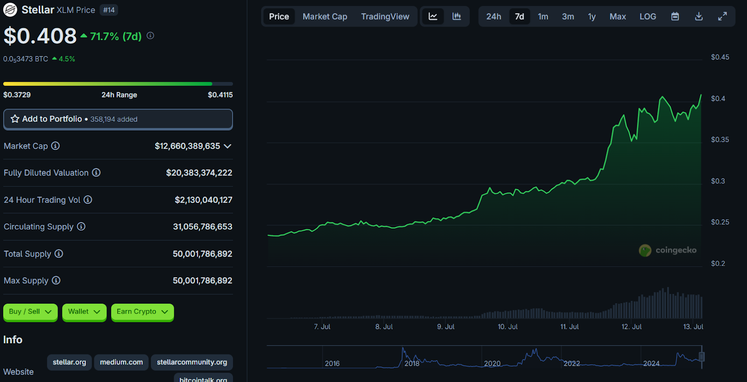Click info icon next to Market Cap
The height and width of the screenshot is (382, 747).
56,146
